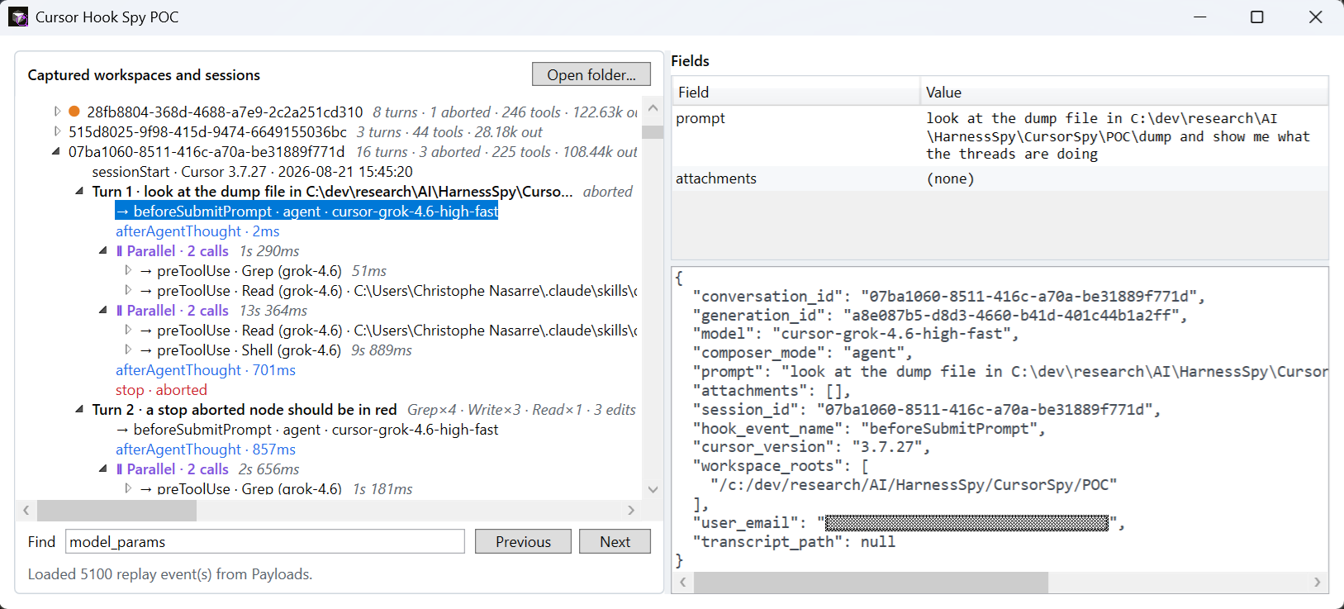Open folder button
The height and width of the screenshot is (609, 1344).
click(x=591, y=74)
